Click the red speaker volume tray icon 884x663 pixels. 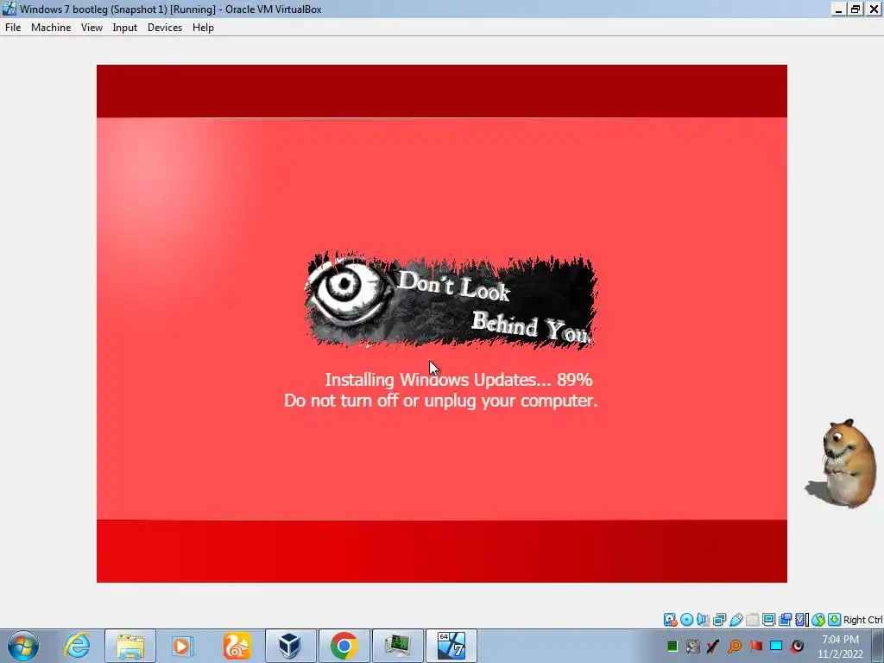[797, 646]
